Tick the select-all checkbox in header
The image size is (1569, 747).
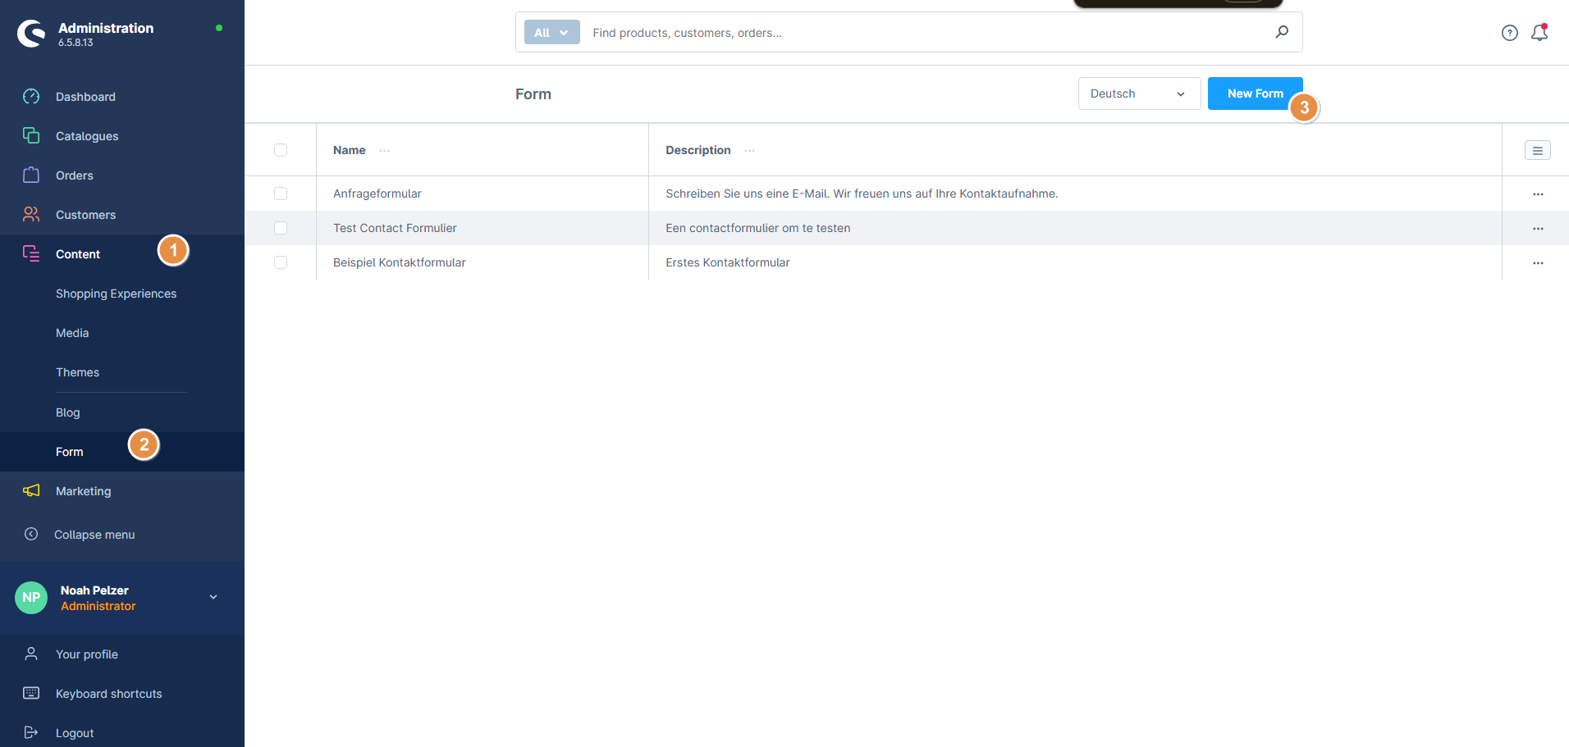(281, 150)
